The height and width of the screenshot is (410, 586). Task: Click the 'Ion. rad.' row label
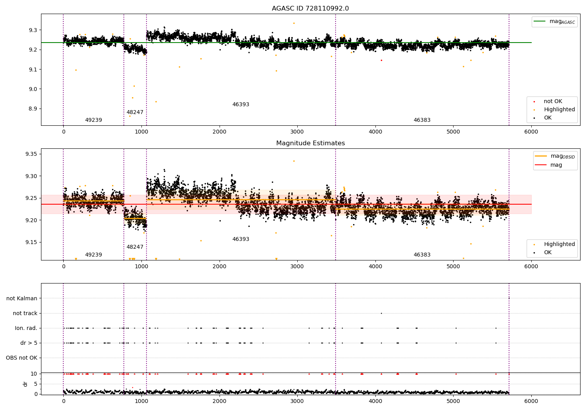(x=26, y=328)
